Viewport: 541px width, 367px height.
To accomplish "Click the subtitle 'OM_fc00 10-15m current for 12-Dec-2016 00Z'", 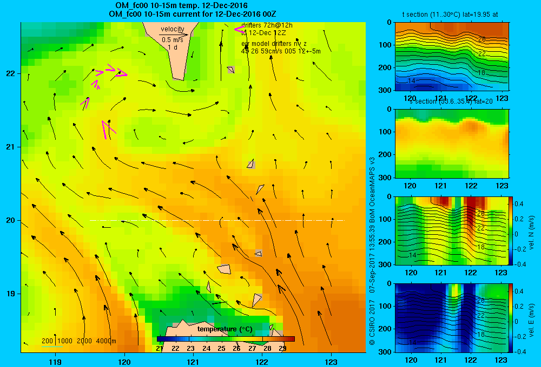I will 192,14.
